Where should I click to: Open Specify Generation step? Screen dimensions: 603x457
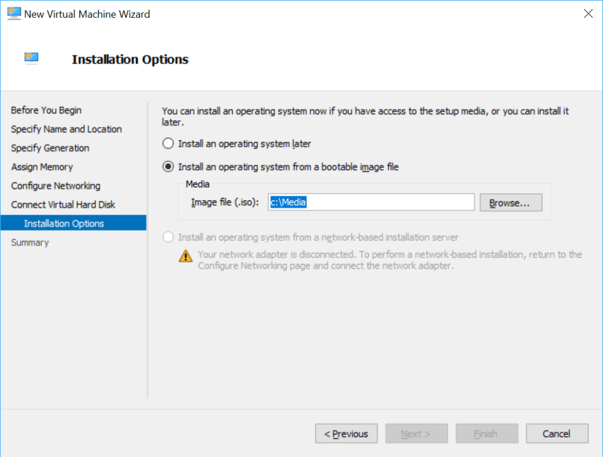[50, 148]
